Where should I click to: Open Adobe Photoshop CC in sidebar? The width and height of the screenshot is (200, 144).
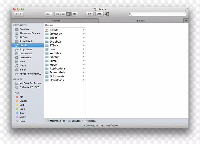27,74
